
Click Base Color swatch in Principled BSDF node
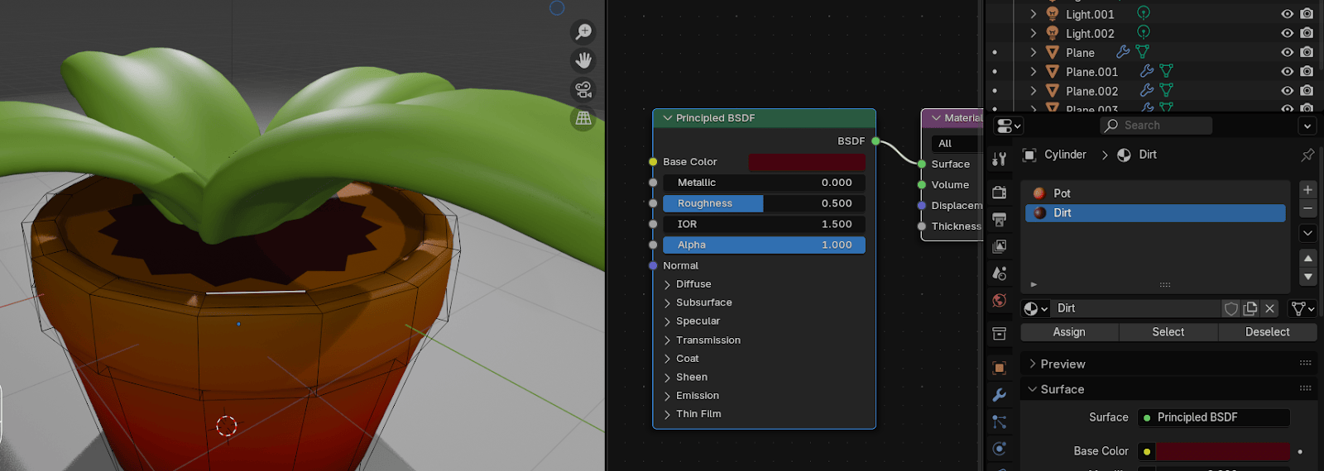806,162
